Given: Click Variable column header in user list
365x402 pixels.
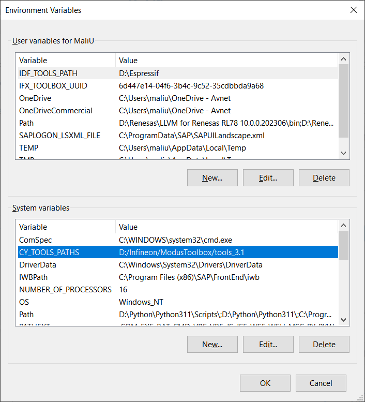Looking at the screenshot, I should (x=65, y=61).
